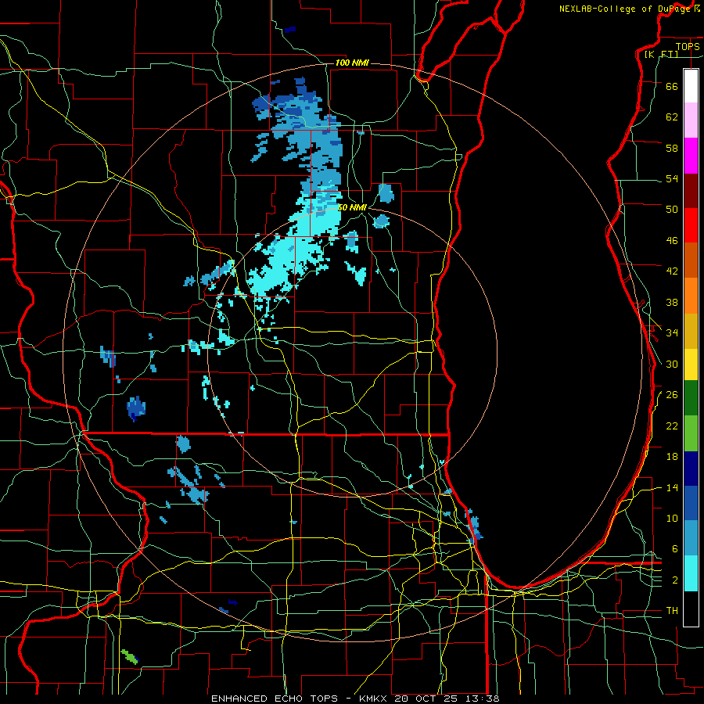The height and width of the screenshot is (704, 704).
Task: Click the small green radar echo
Action: pyautogui.click(x=129, y=656)
